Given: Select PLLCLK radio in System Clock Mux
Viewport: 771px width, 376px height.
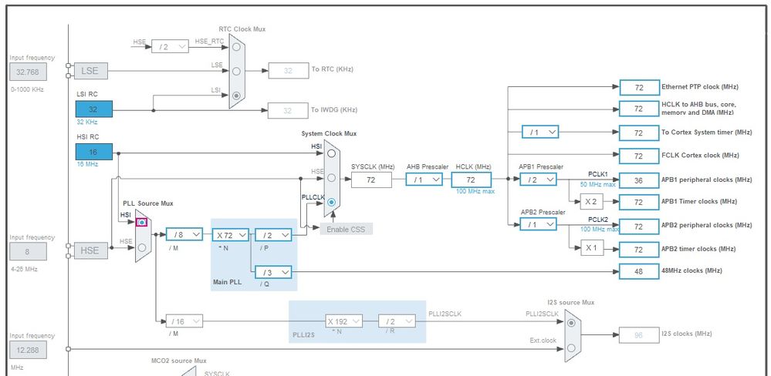Looking at the screenshot, I should coord(331,202).
